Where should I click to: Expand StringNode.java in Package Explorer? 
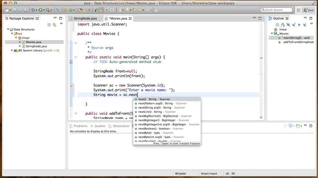point(20,46)
